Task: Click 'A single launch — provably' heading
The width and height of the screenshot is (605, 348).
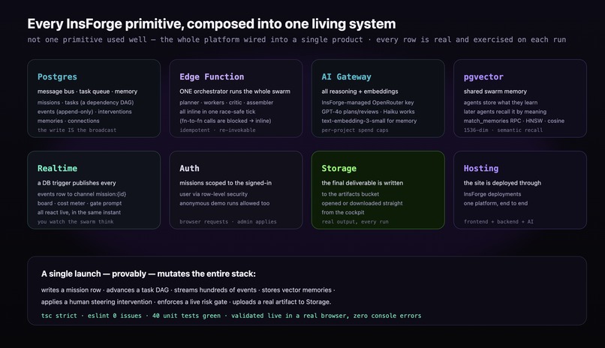Action: coord(149,274)
